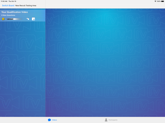Switch to the Videos tab

[52, 120]
